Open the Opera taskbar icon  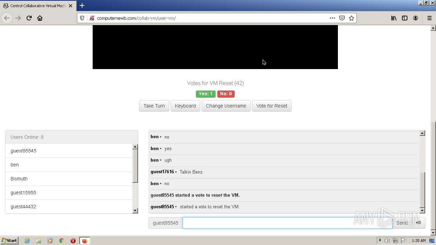pos(73,241)
